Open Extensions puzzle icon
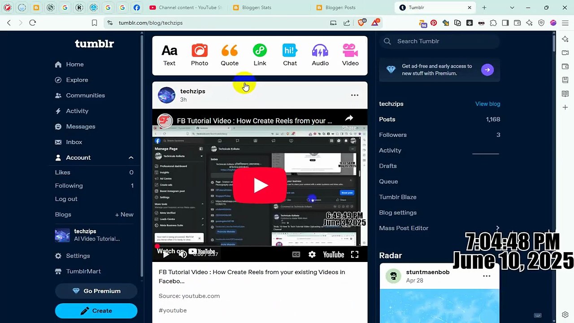The height and width of the screenshot is (323, 574). pos(493,23)
